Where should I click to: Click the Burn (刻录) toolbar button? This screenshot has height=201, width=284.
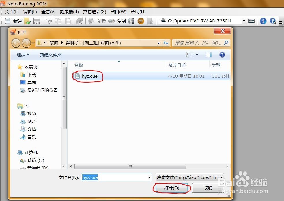97,21
